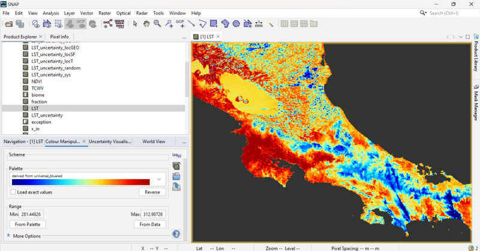The width and height of the screenshot is (480, 251).
Task: Minimize the Product Explorer panel group
Action: pos(185,38)
